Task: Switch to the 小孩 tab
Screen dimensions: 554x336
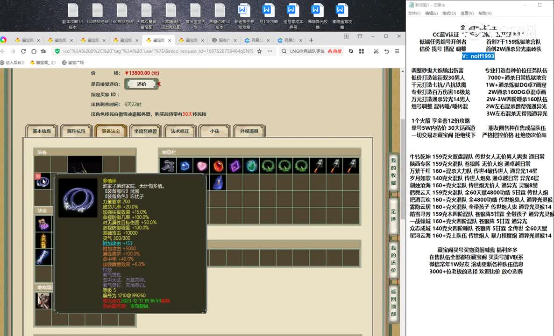Action: tap(214, 131)
